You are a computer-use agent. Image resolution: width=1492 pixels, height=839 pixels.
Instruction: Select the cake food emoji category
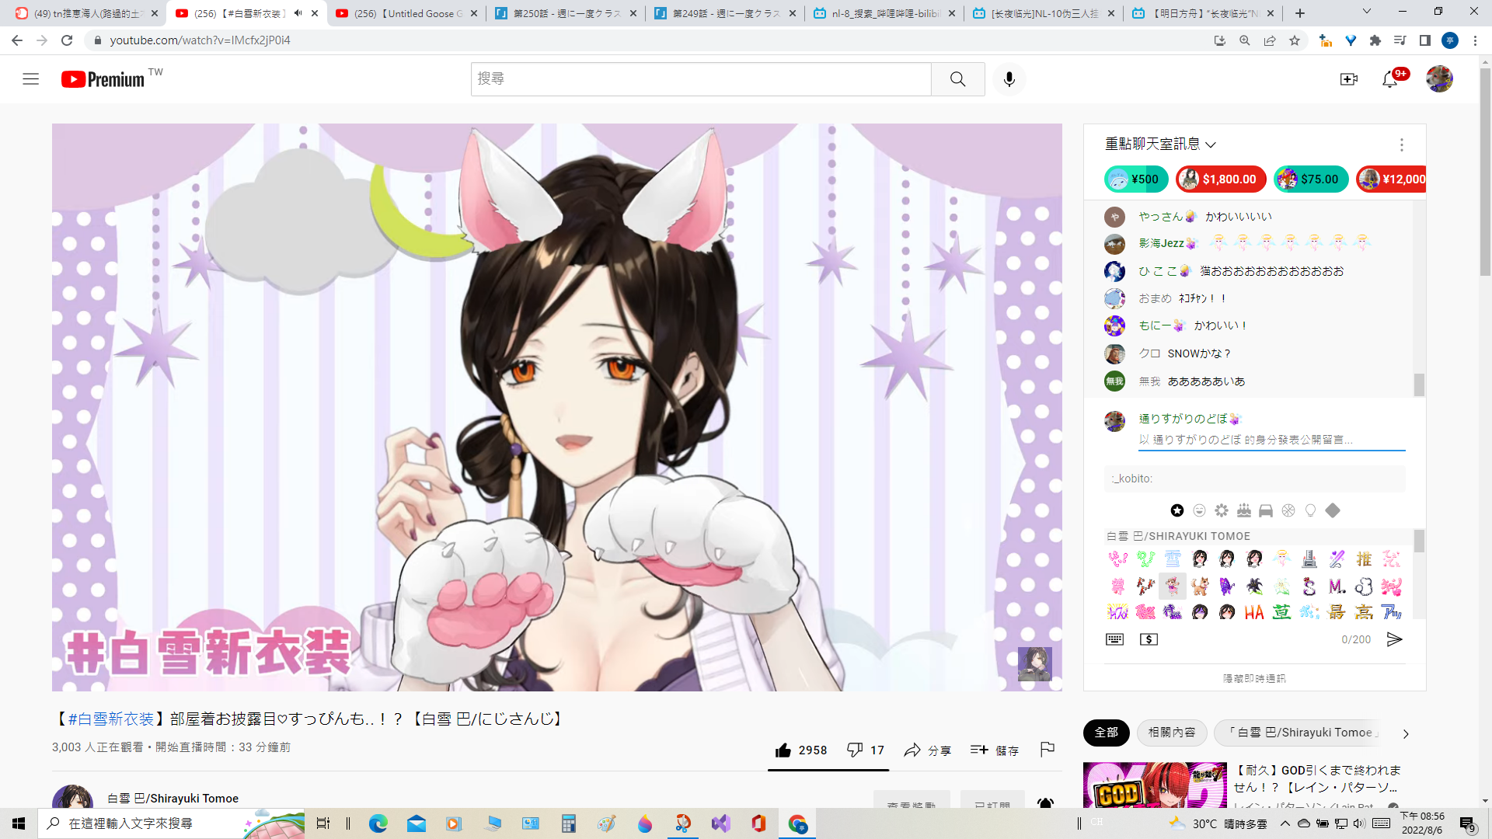point(1244,510)
